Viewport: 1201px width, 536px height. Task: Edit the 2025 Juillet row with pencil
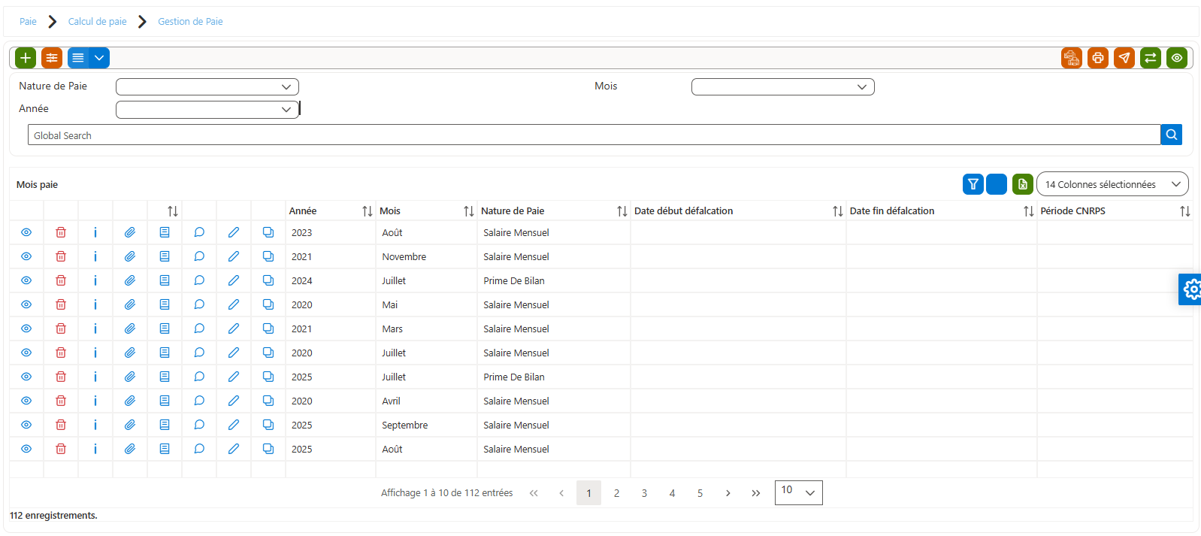(x=234, y=377)
